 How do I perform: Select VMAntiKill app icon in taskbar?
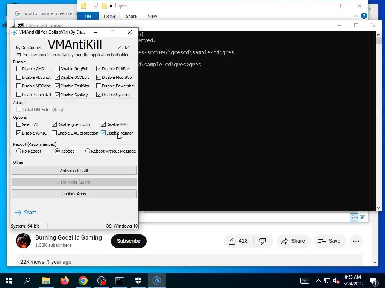click(x=157, y=280)
